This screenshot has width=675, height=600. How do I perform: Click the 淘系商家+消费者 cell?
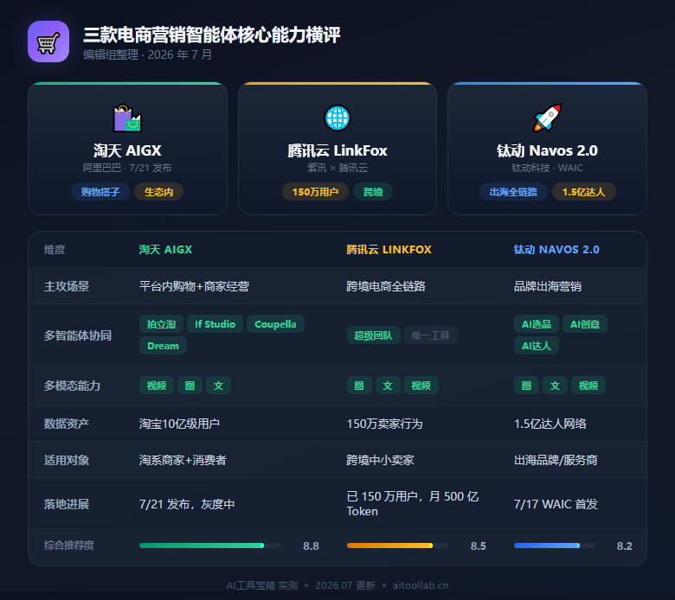pyautogui.click(x=183, y=460)
